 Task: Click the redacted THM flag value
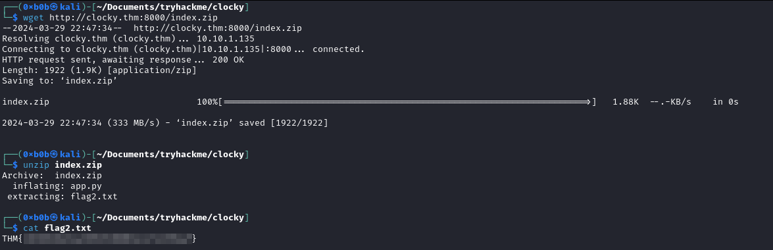point(108,239)
